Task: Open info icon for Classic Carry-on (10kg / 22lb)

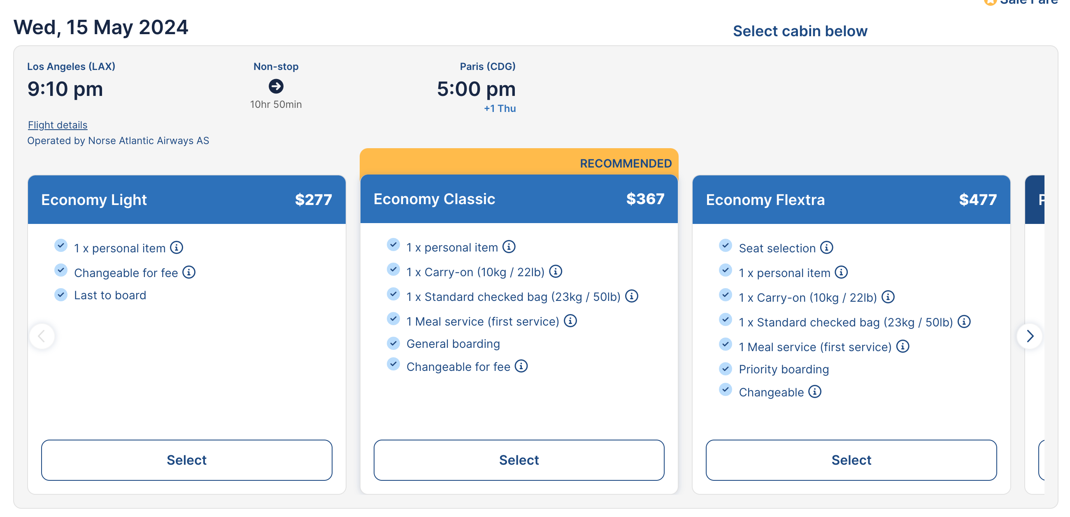Action: (x=555, y=271)
